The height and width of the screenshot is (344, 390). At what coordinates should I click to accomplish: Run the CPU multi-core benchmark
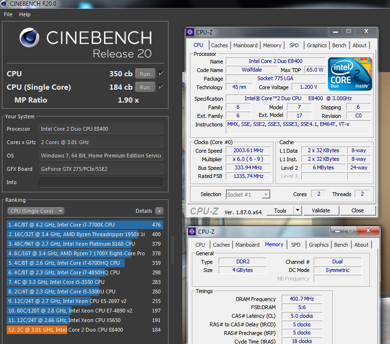(x=145, y=74)
